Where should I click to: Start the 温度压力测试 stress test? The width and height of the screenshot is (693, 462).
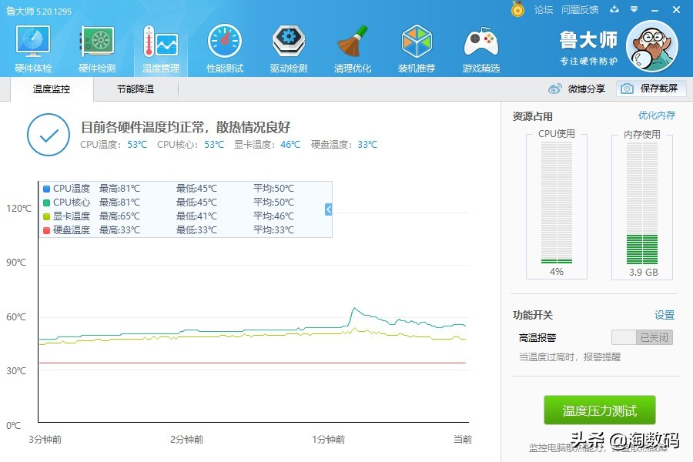coord(599,410)
